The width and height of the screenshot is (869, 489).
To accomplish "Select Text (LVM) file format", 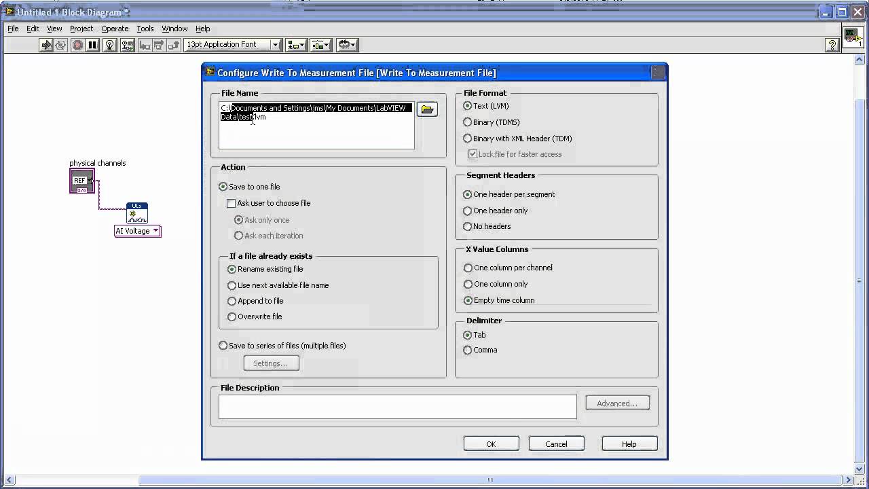I will click(486, 106).
